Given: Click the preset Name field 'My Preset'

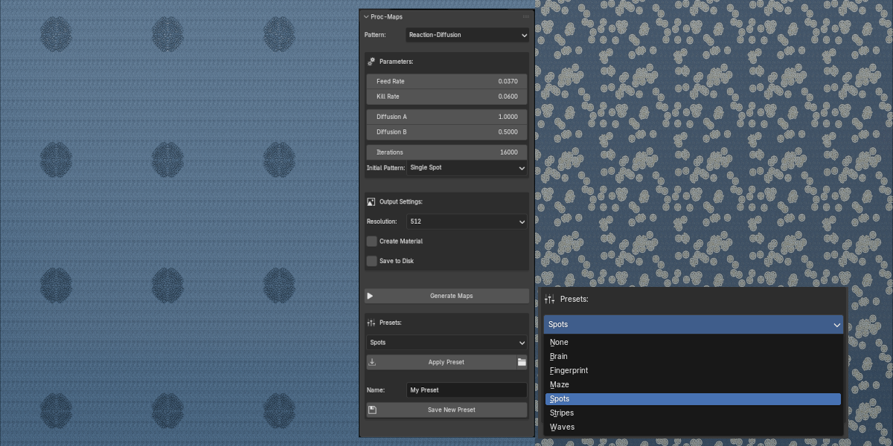Looking at the screenshot, I should point(467,390).
